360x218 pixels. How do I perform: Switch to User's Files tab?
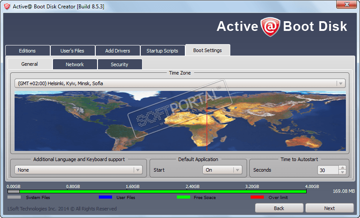tap(72, 51)
